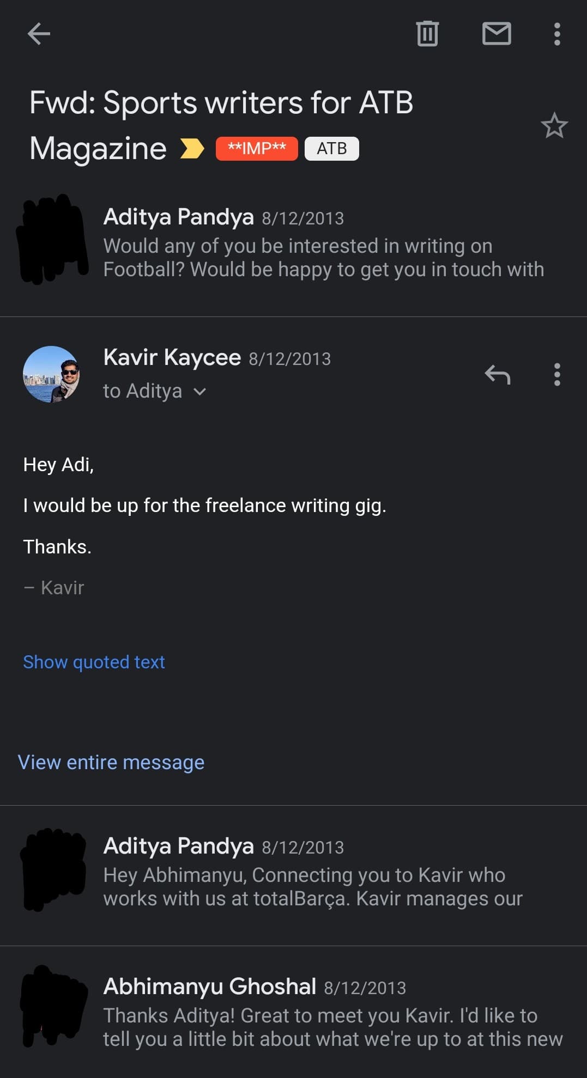
Task: Show quoted text in Kavir's message
Action: (94, 662)
